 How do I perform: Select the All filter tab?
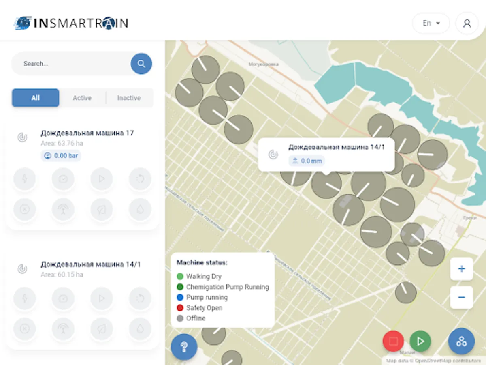[36, 98]
